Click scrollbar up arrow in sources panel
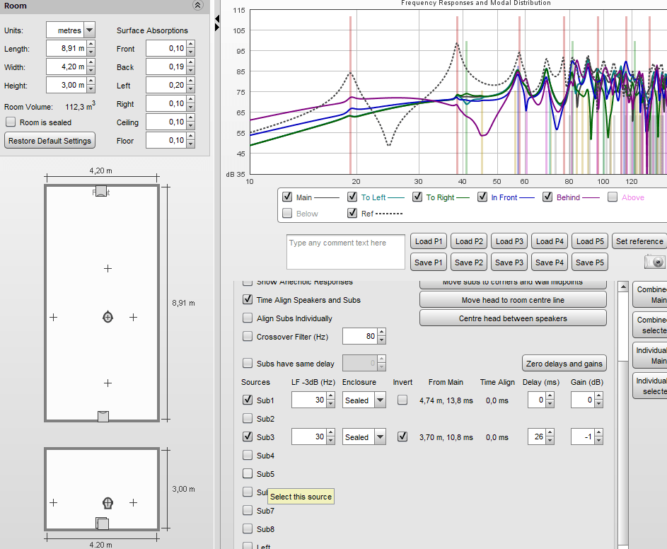Image resolution: width=667 pixels, height=549 pixels. (623, 287)
